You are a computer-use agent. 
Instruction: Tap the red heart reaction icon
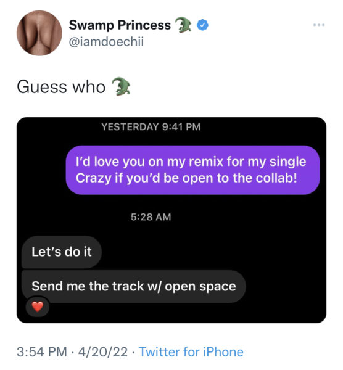click(x=38, y=306)
